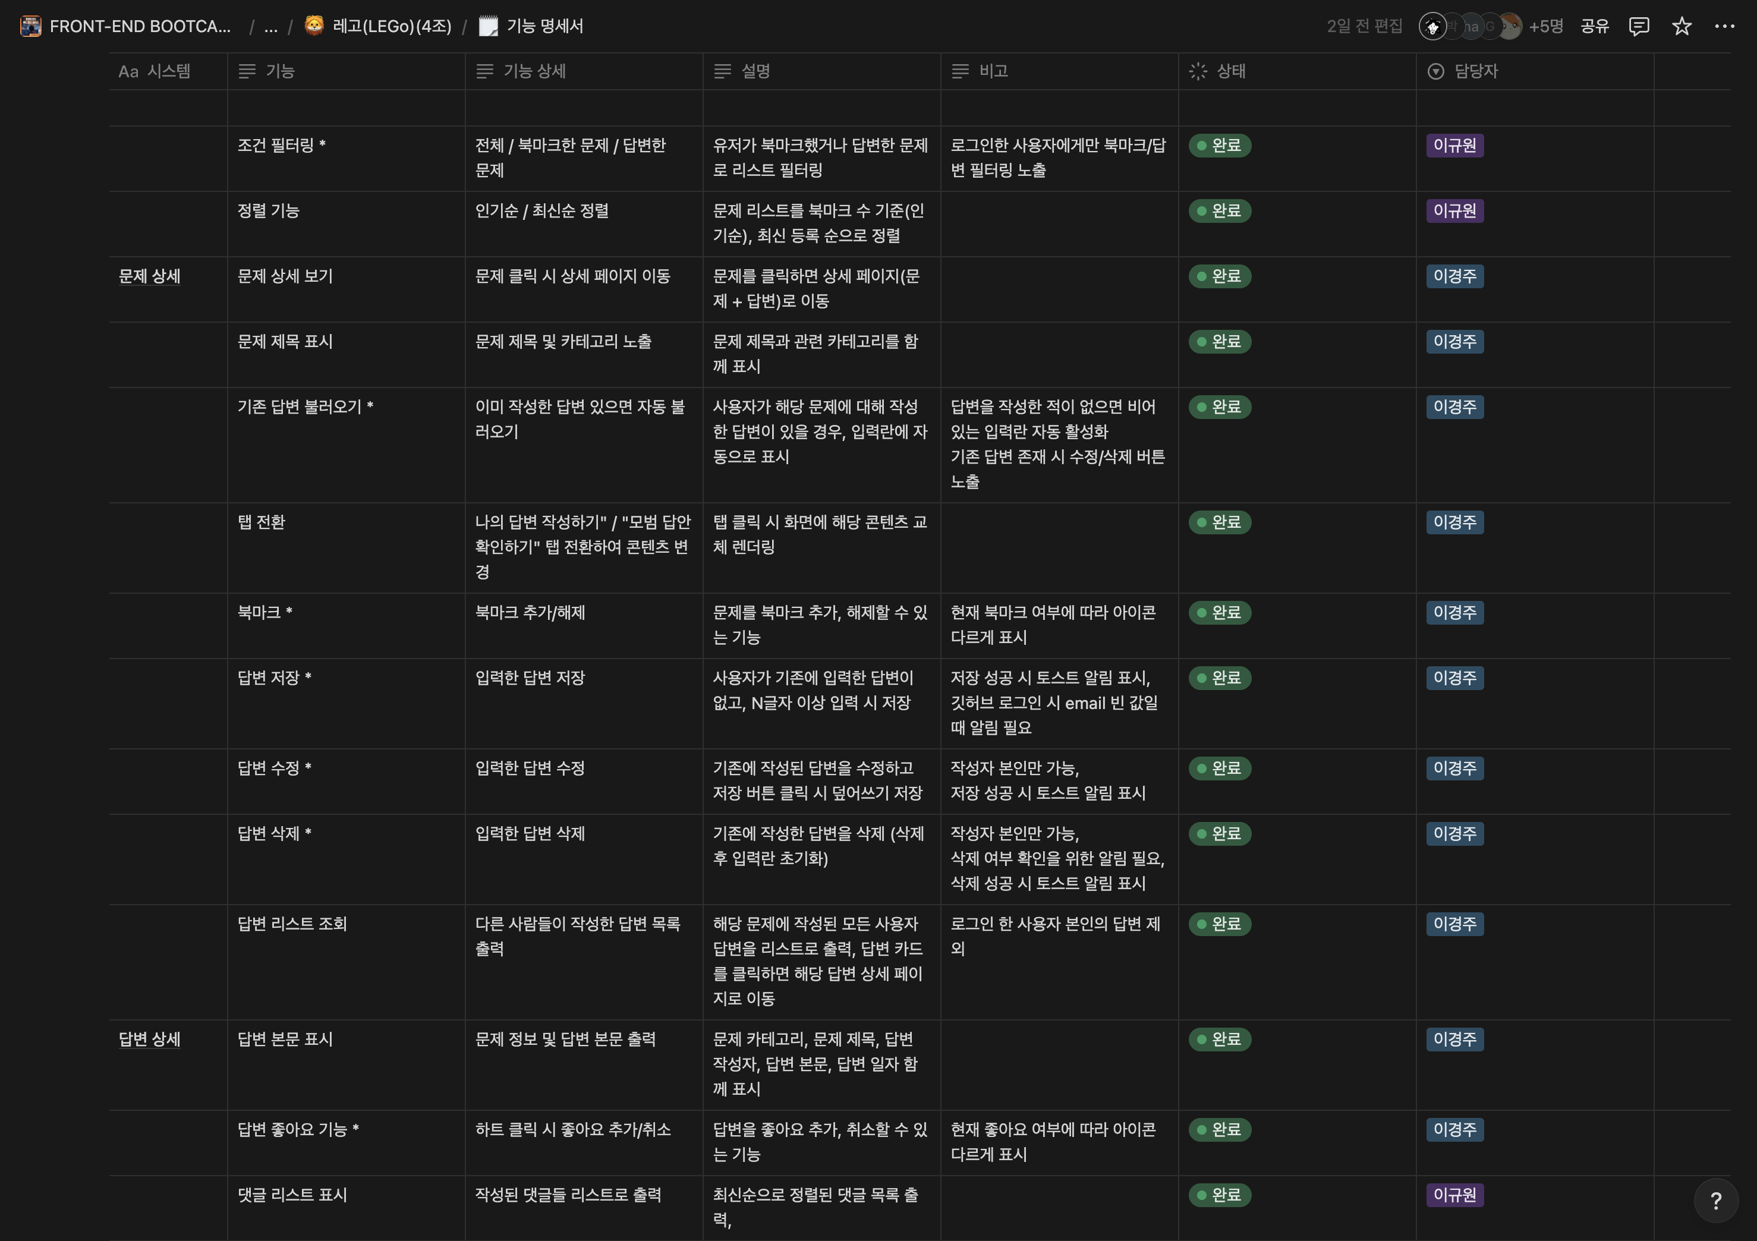
Task: Open the comments panel icon
Action: (1638, 27)
